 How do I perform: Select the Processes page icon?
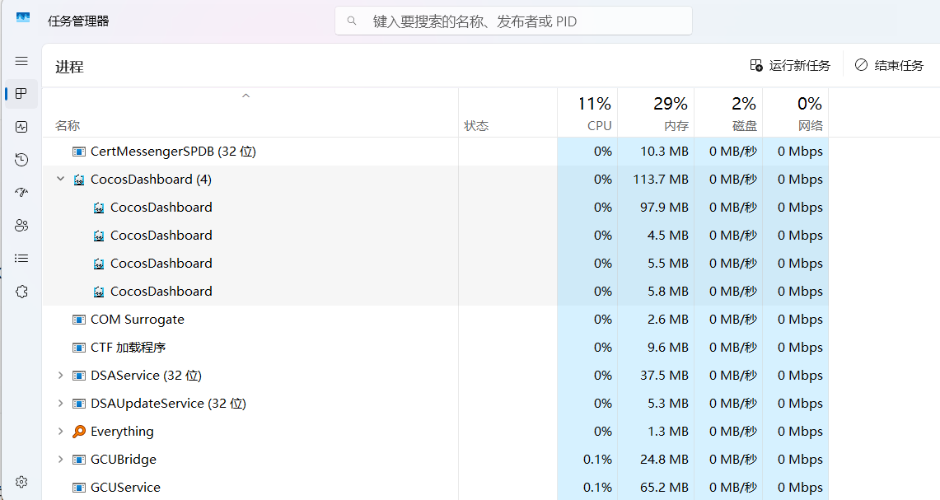point(21,94)
